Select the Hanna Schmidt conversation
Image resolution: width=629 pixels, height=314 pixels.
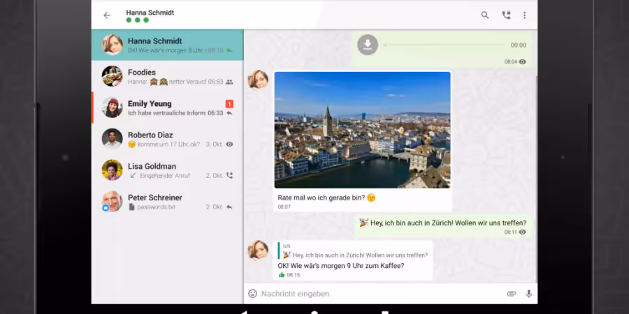pos(167,45)
